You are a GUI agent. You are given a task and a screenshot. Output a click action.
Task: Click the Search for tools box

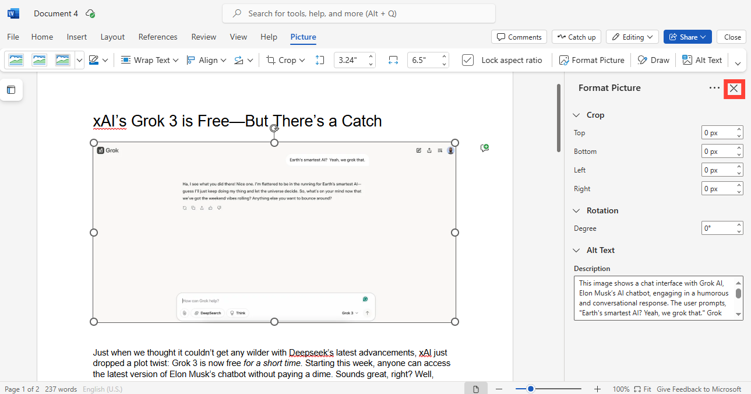[359, 13]
